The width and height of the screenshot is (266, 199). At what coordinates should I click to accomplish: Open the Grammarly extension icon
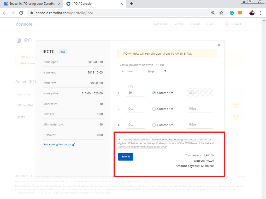click(232, 13)
